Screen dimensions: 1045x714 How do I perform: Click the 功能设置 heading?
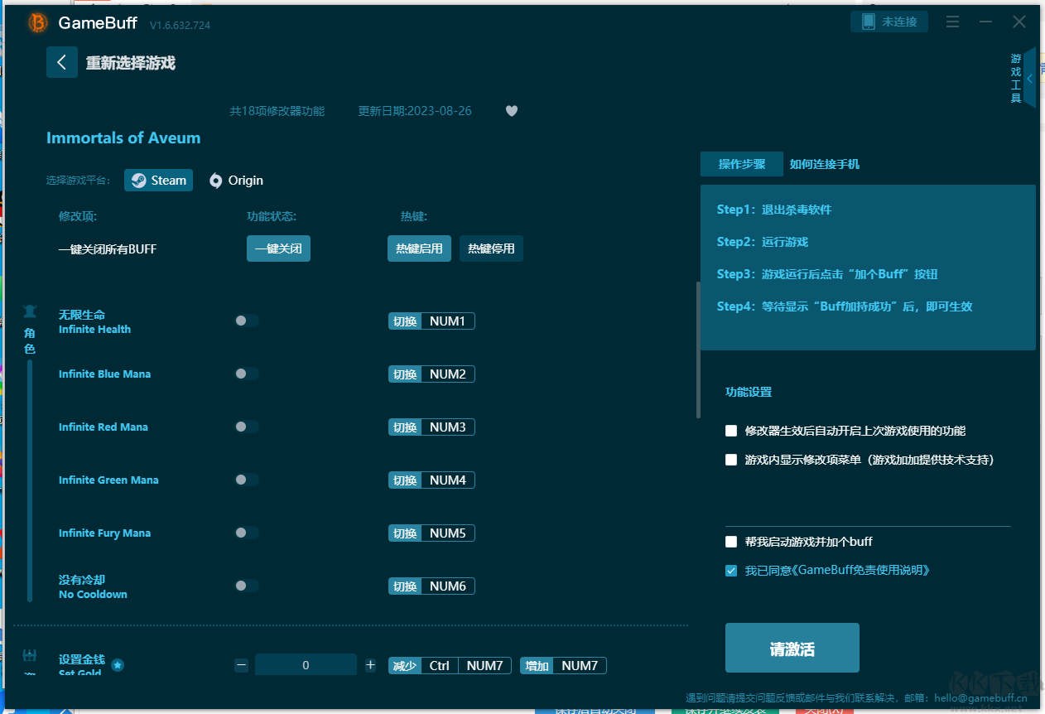click(749, 392)
